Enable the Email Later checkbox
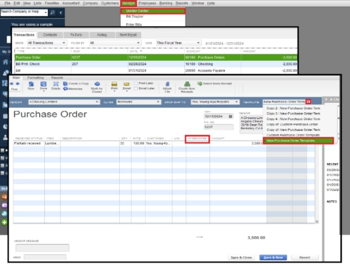Image resolution: width=350 pixels, height=271 pixels. [135, 89]
